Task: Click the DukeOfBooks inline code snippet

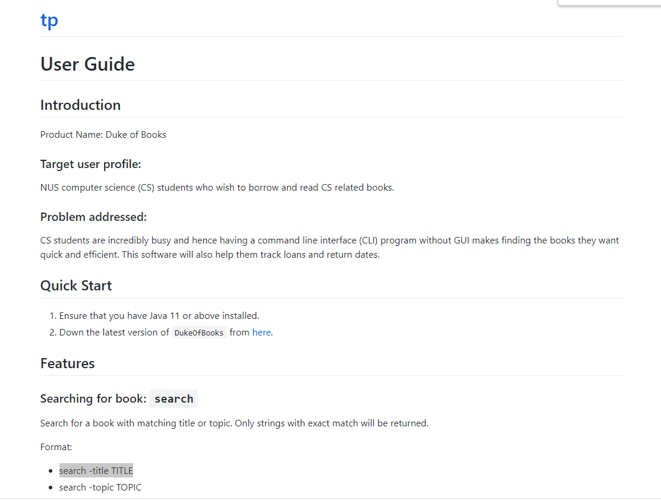Action: [x=199, y=333]
